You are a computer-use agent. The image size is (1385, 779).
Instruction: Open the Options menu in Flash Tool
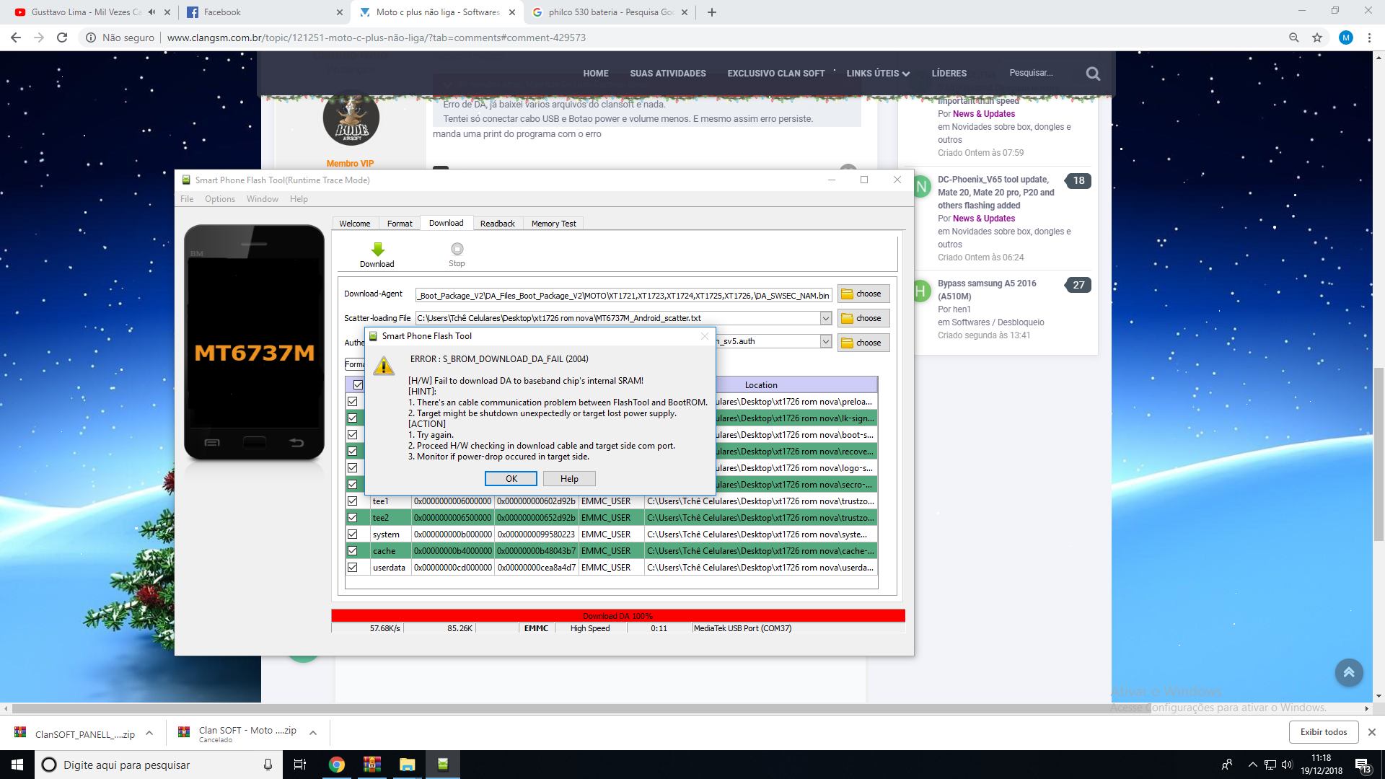(x=220, y=199)
